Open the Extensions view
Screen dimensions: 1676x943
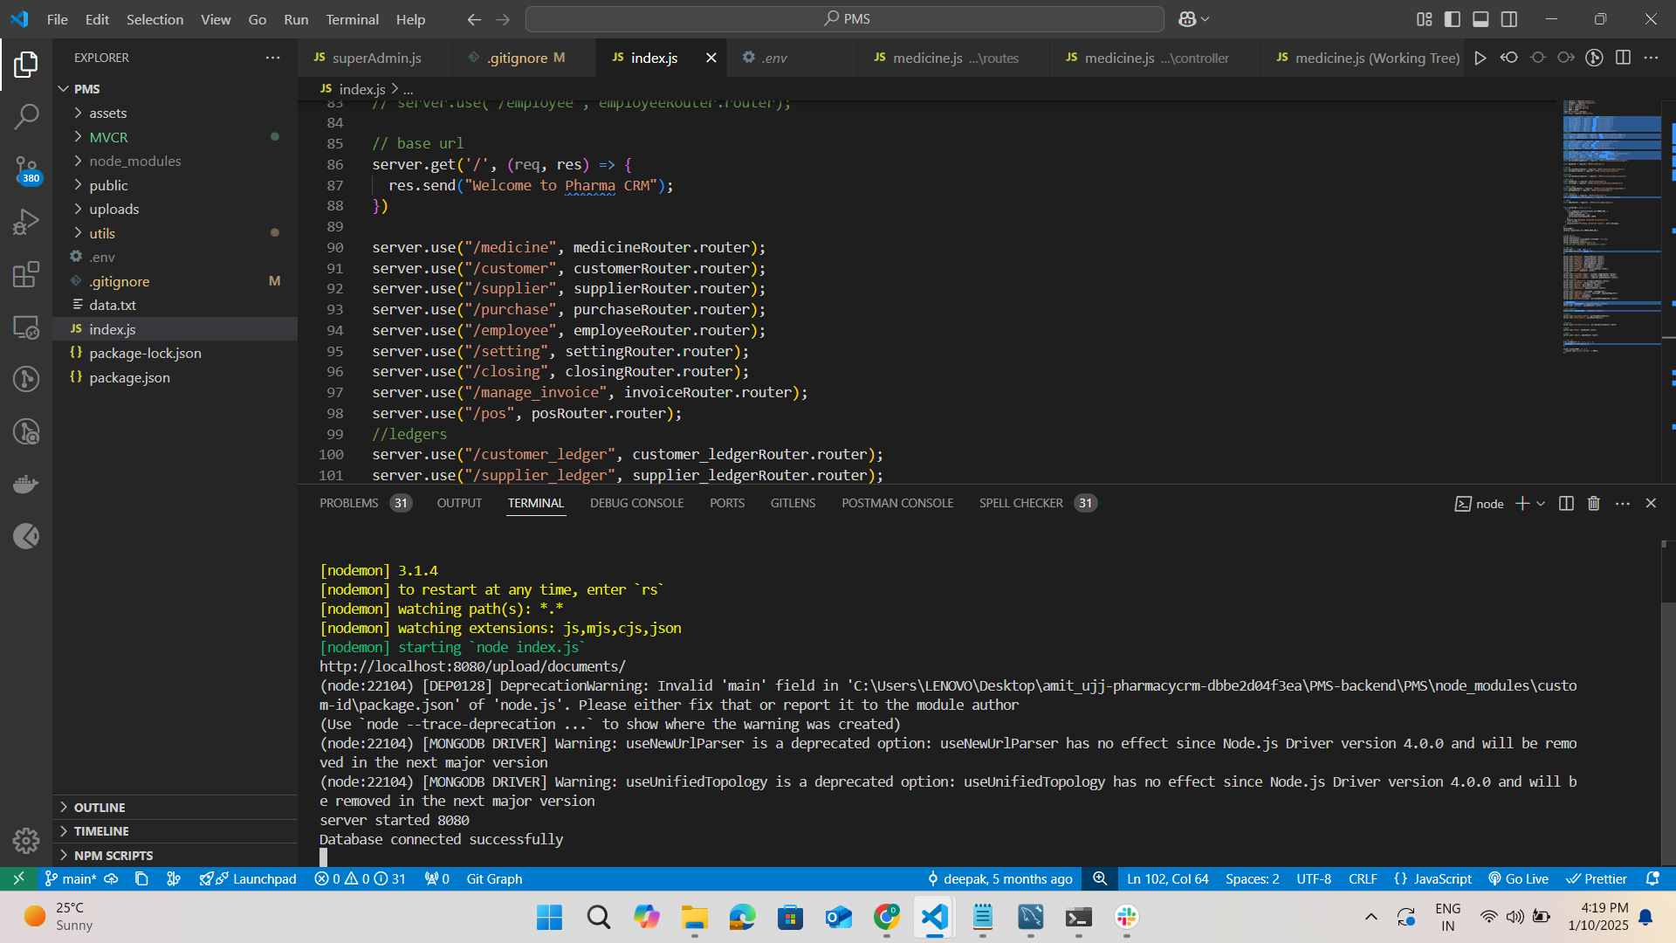[x=26, y=274]
